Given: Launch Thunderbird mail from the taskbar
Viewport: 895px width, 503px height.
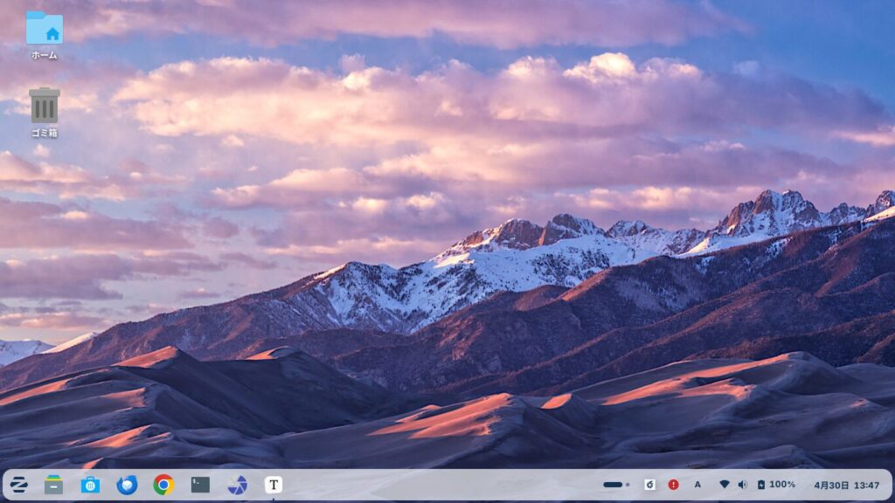Looking at the screenshot, I should 127,485.
